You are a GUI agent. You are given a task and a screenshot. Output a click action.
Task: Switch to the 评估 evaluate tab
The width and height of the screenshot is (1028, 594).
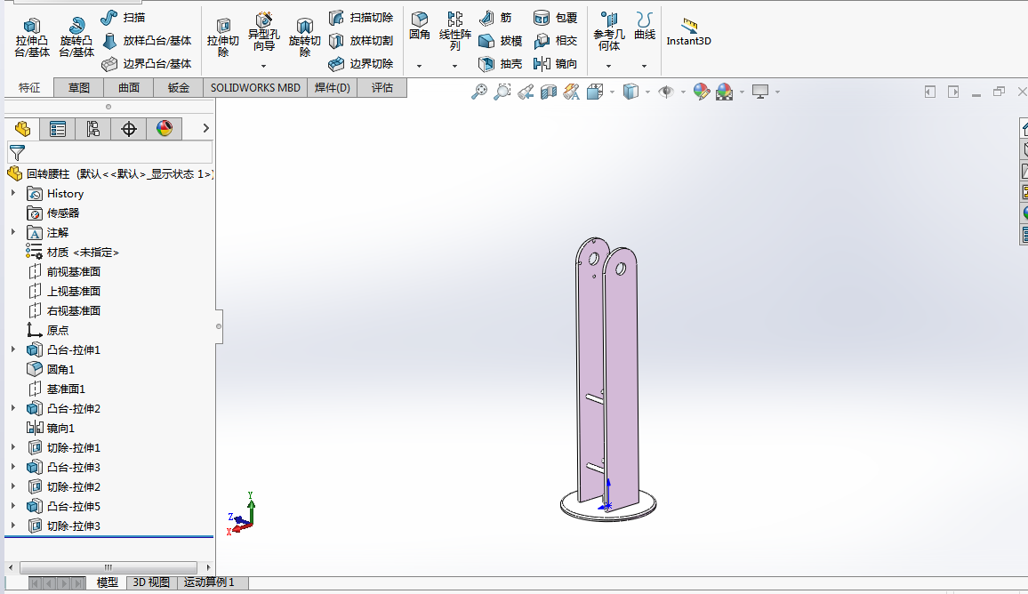point(382,87)
